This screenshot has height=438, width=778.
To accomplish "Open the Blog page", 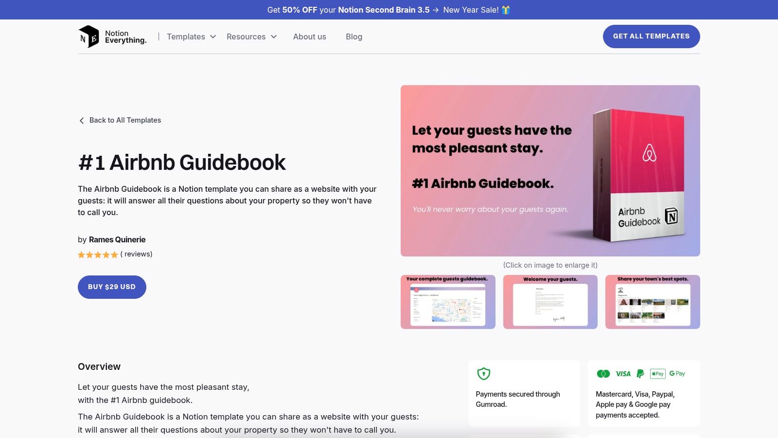I will (x=354, y=36).
